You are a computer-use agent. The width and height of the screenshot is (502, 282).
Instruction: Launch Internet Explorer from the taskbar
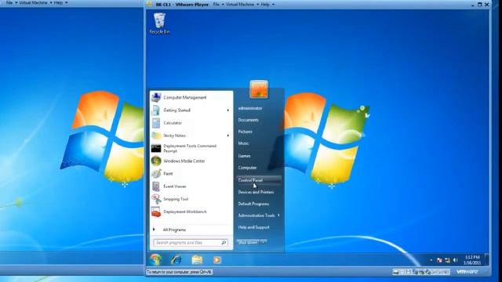[176, 260]
